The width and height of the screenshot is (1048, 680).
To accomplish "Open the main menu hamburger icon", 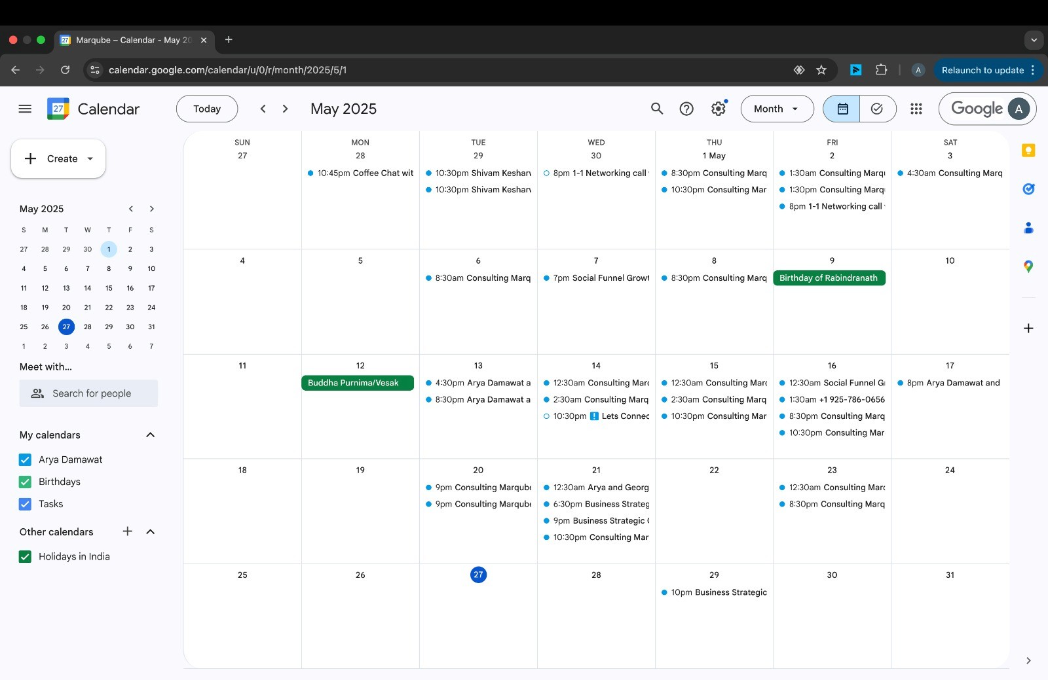I will pyautogui.click(x=25, y=109).
